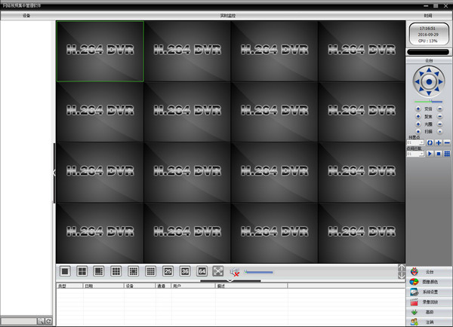Switch to single-window view layout
453x327 pixels.
65,271
